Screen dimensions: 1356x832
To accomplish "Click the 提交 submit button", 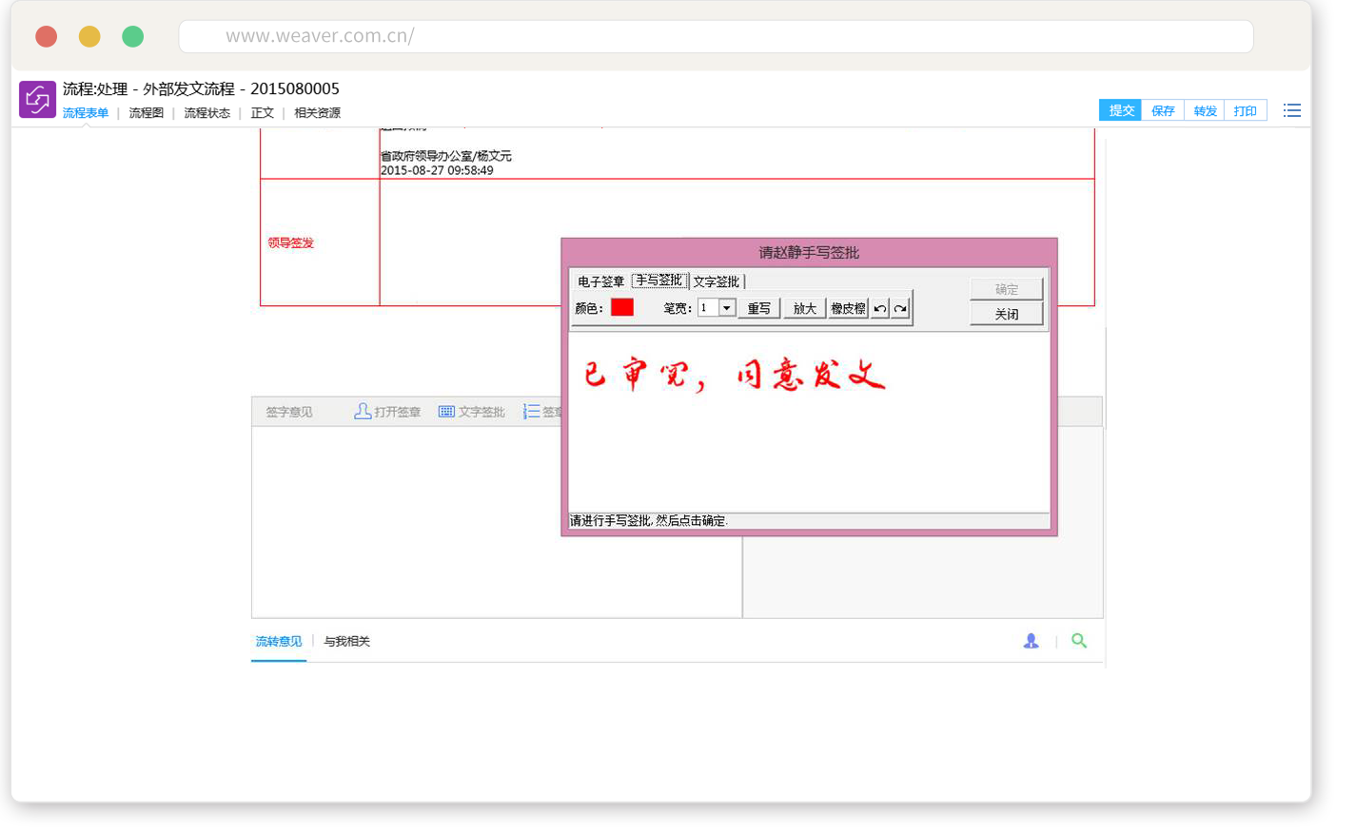I will click(1121, 111).
